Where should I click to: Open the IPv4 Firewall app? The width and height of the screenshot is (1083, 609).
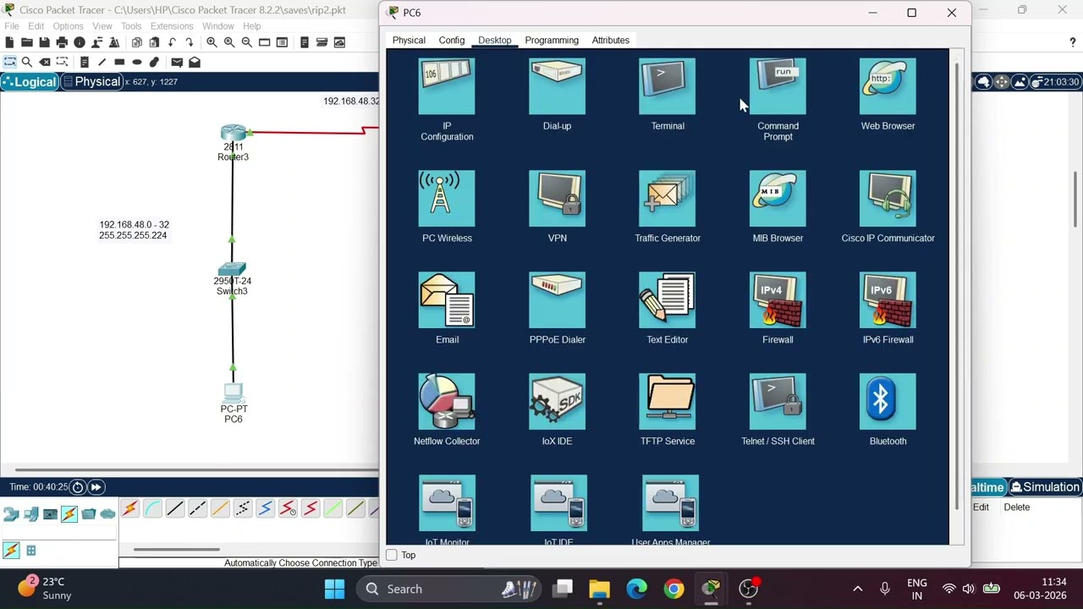[x=778, y=300]
